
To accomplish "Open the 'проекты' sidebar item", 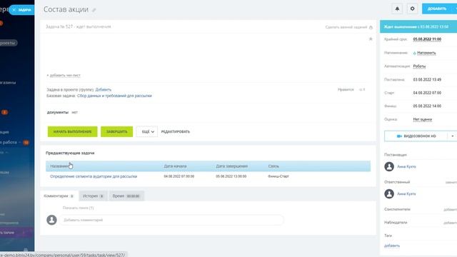I will 8,43.
